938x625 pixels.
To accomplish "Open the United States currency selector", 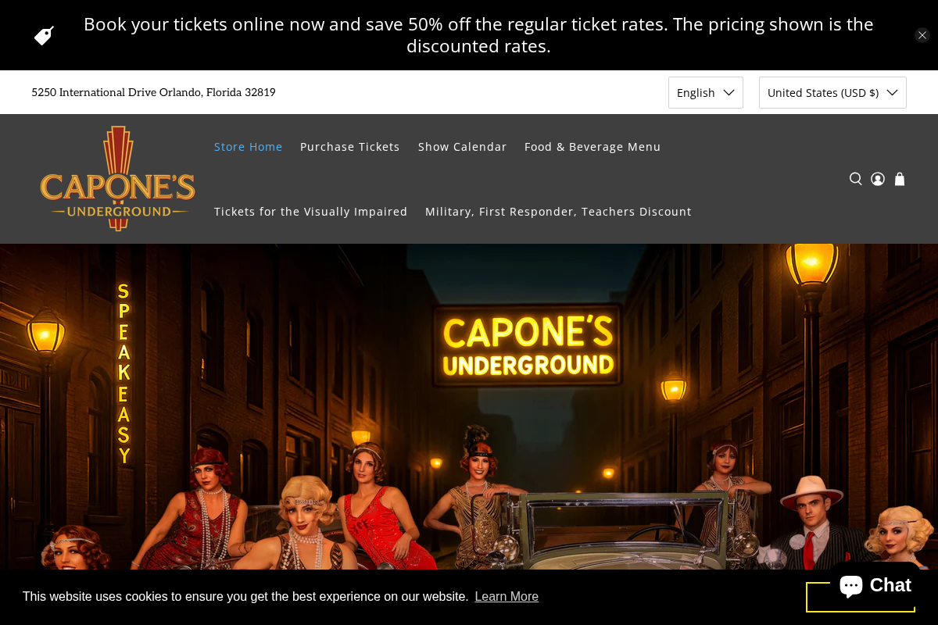I will [832, 92].
